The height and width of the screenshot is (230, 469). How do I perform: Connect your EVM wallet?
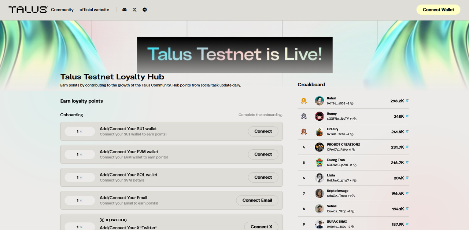(263, 154)
